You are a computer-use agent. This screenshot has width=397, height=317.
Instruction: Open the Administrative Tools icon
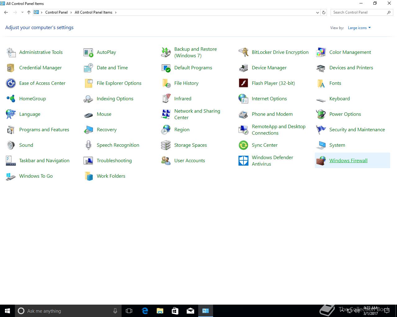pos(11,52)
